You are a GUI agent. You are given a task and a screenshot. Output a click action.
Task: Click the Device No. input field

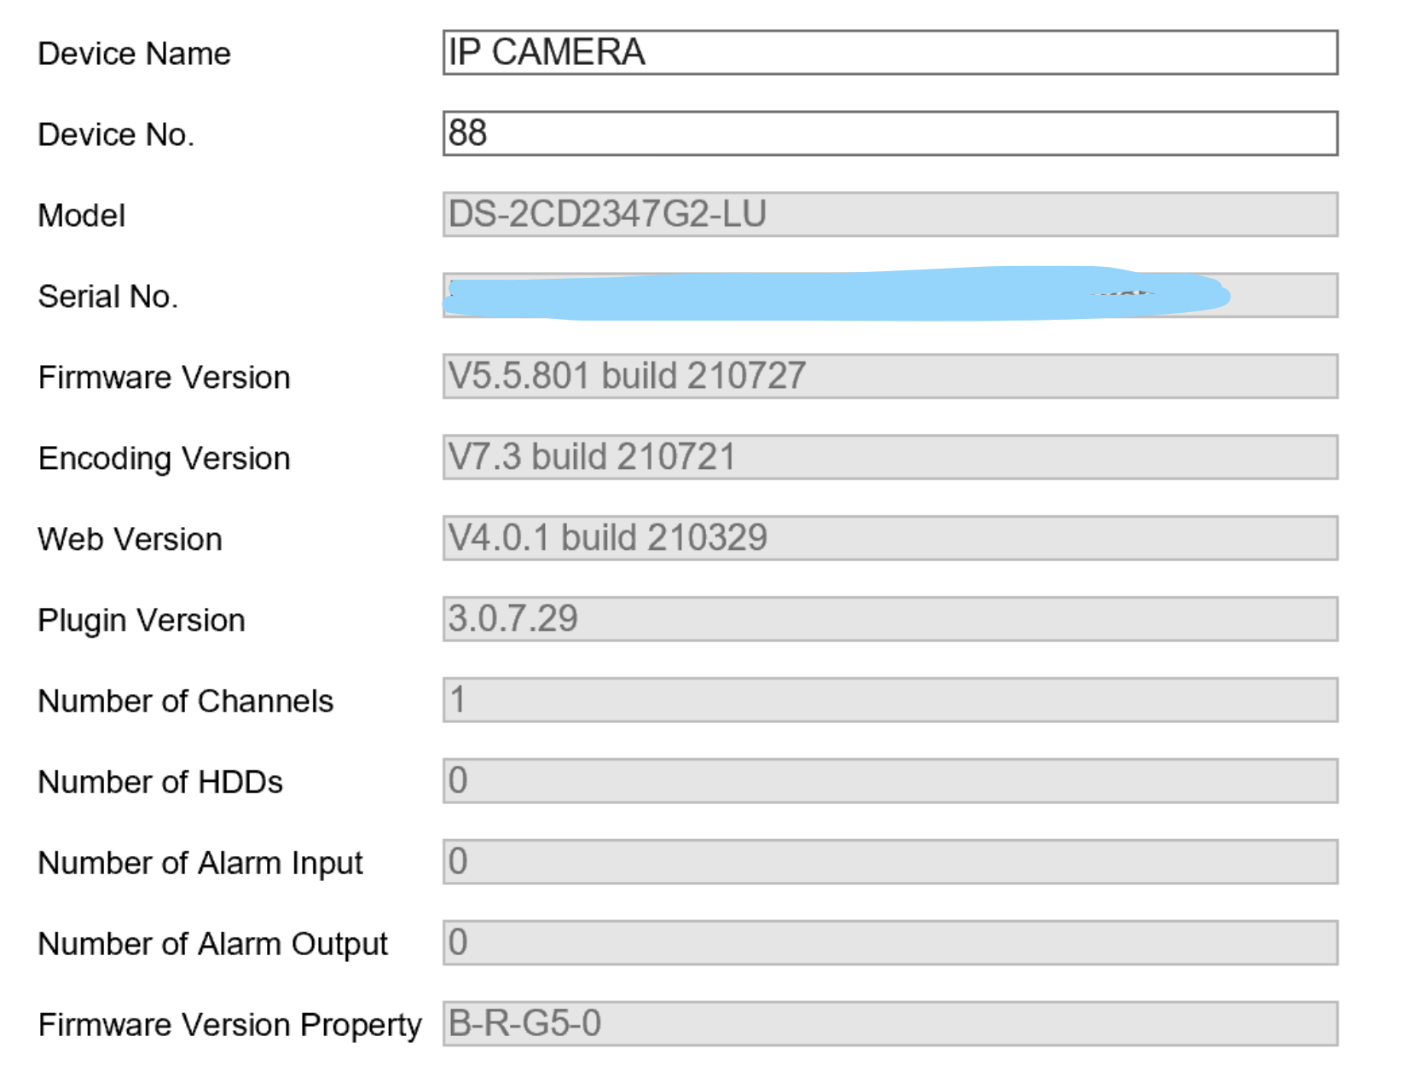[x=889, y=134]
